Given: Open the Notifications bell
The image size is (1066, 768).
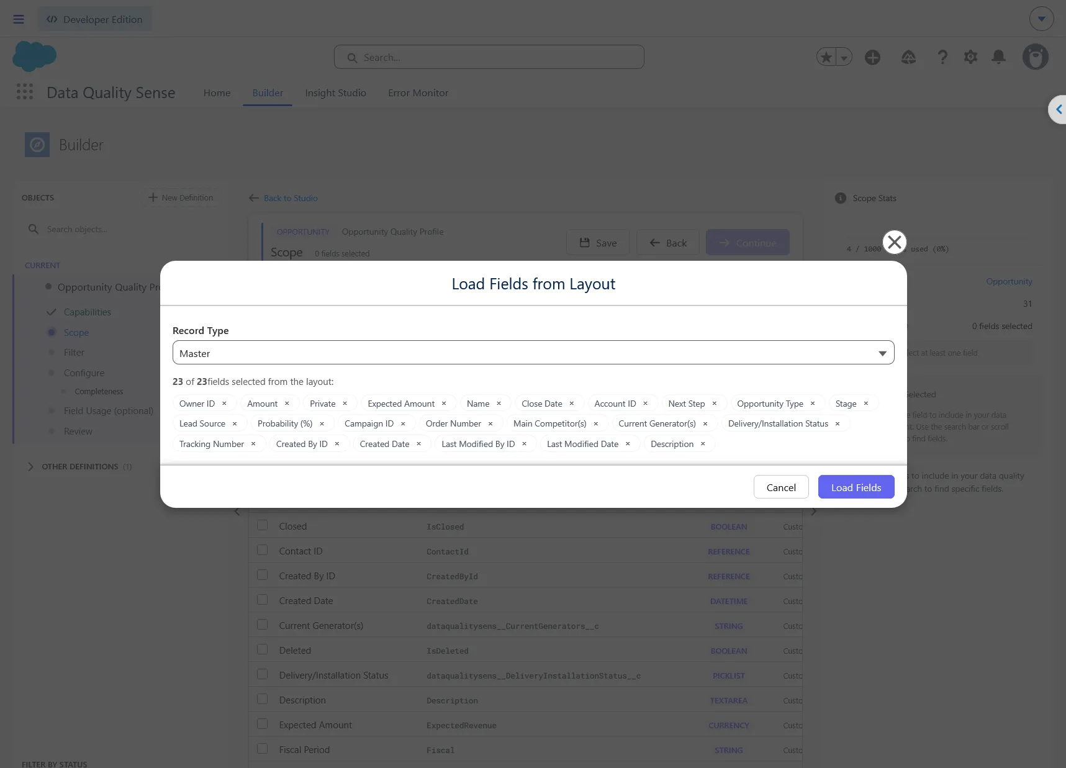Looking at the screenshot, I should click(x=998, y=57).
